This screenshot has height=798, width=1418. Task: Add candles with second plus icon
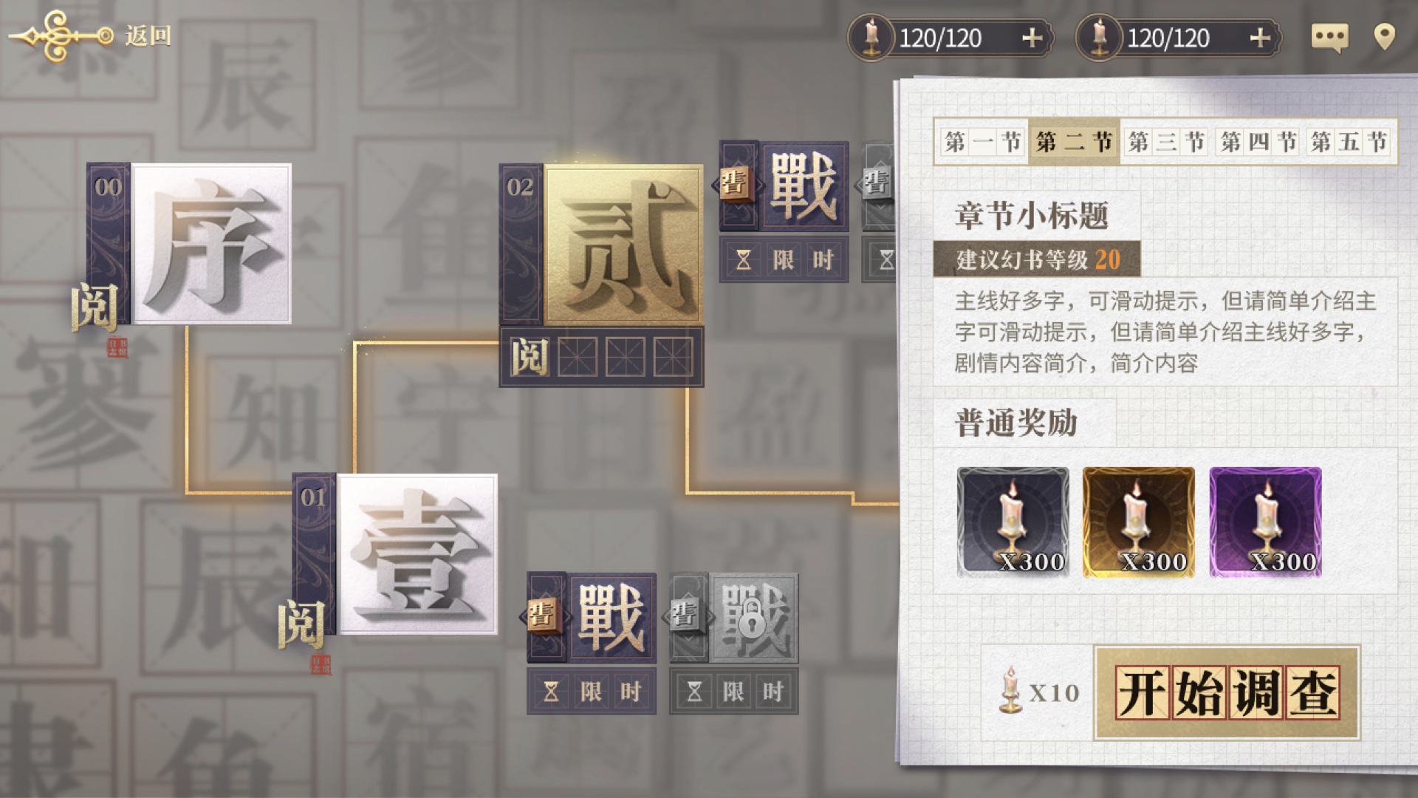pos(1260,38)
